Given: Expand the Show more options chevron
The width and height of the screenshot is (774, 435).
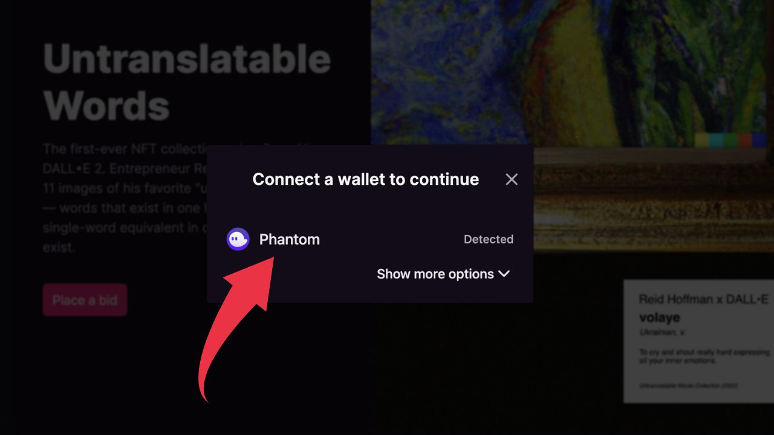Looking at the screenshot, I should coord(504,274).
